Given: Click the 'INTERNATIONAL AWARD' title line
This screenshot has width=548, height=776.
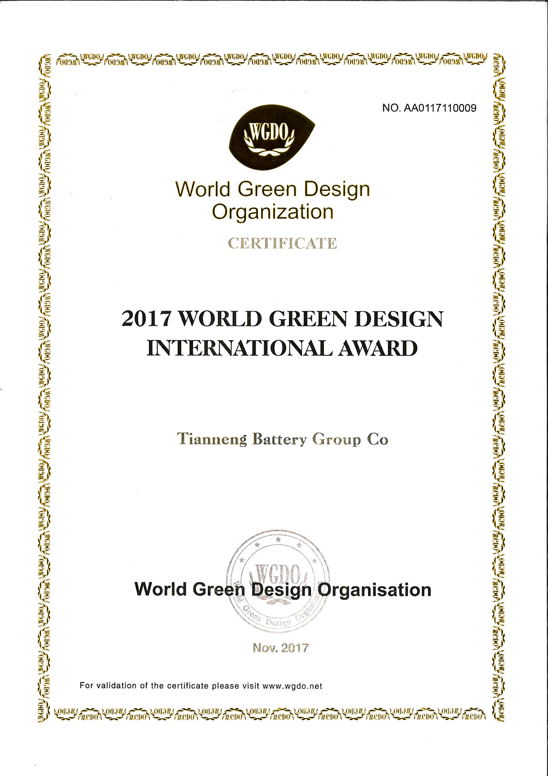Looking at the screenshot, I should (282, 348).
